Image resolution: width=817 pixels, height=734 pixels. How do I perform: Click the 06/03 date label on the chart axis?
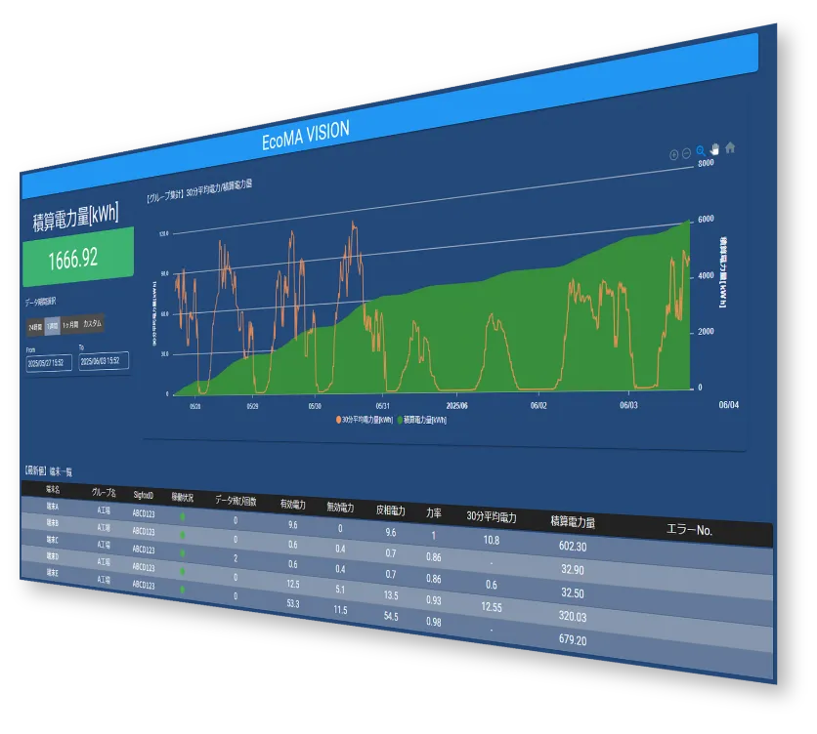tap(628, 405)
